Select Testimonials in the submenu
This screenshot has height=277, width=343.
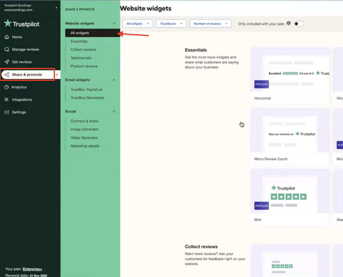point(81,58)
